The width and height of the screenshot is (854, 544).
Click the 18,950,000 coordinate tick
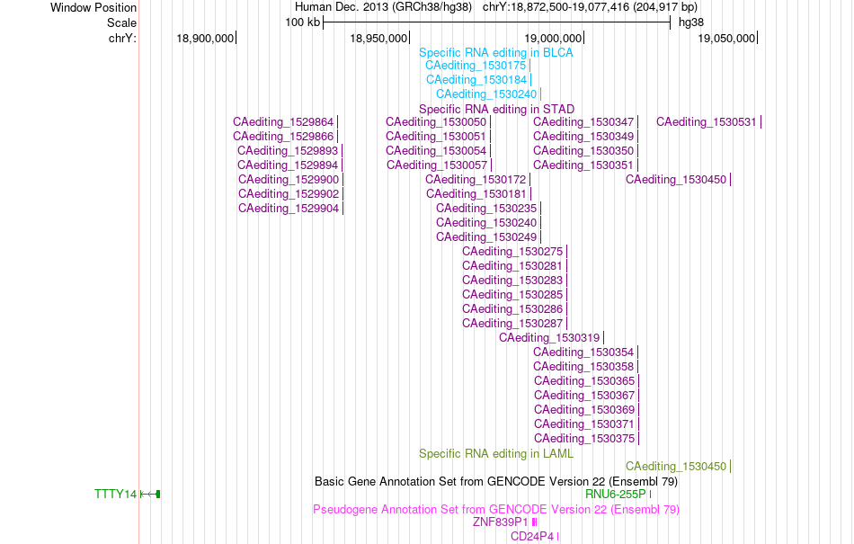tap(378, 38)
